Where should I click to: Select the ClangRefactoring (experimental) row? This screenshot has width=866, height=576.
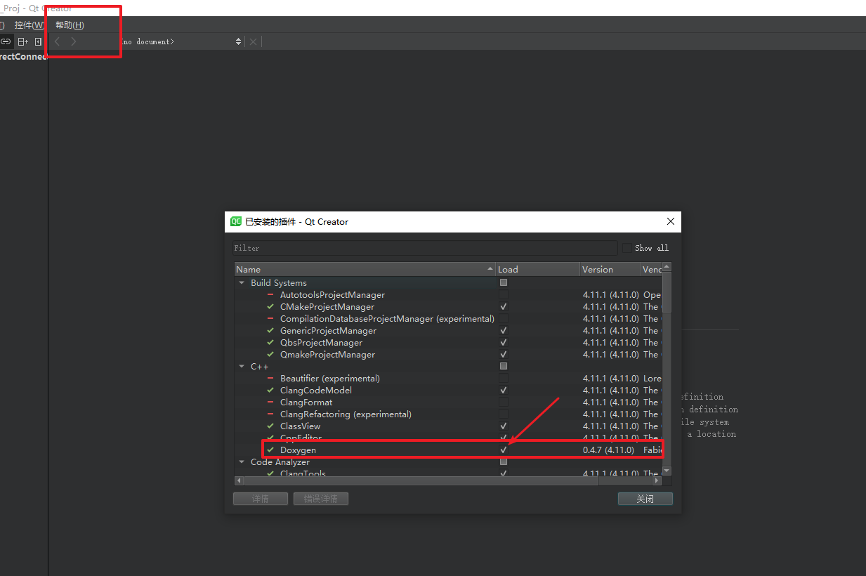[448, 414]
